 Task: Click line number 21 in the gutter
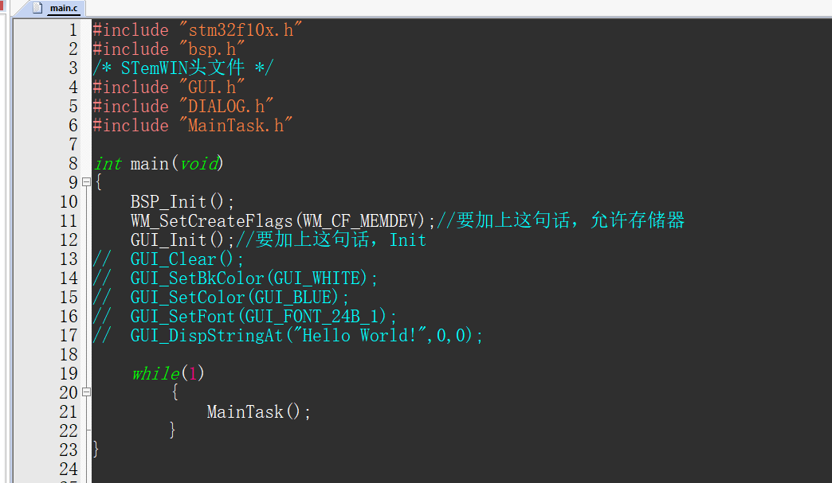click(69, 411)
